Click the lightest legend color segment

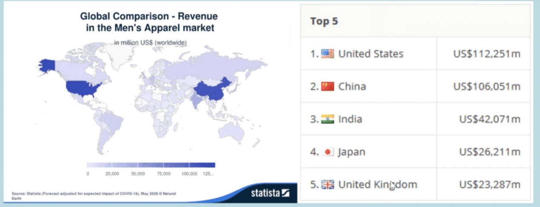(x=99, y=165)
